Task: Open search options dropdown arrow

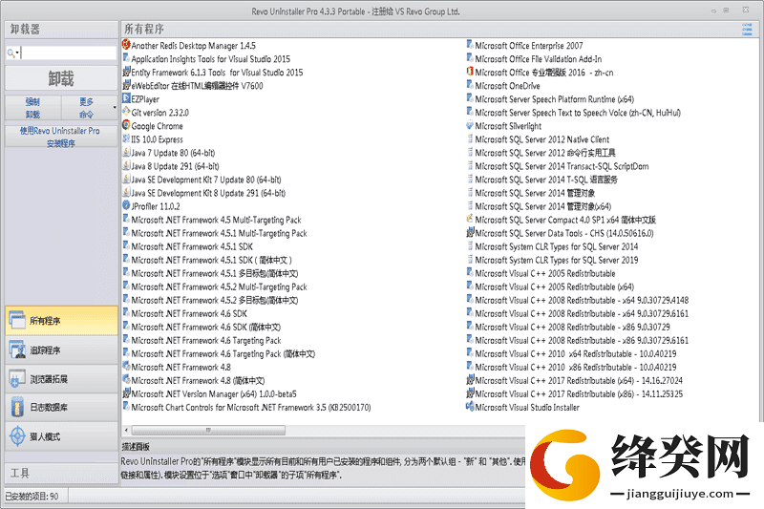Action: click(x=17, y=53)
